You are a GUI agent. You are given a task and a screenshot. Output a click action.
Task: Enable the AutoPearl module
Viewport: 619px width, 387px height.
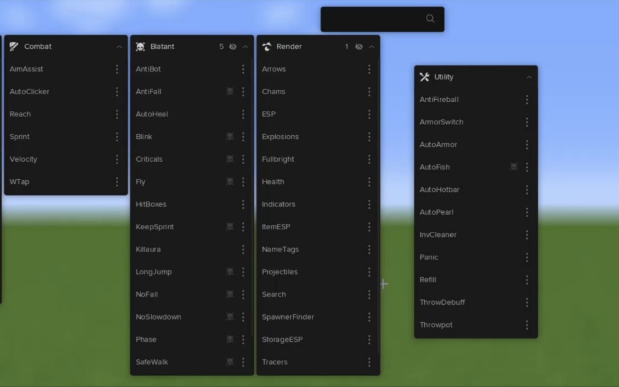click(476, 212)
